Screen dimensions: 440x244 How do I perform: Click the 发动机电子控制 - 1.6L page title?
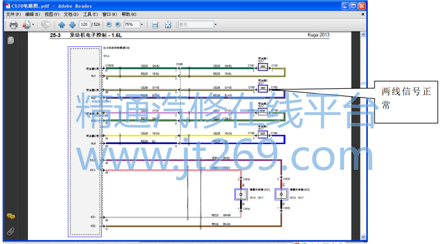[95, 35]
